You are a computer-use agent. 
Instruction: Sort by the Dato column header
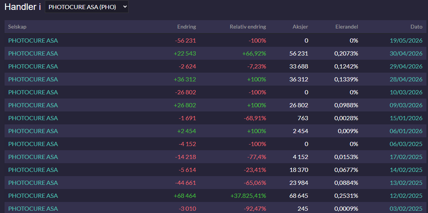(417, 27)
